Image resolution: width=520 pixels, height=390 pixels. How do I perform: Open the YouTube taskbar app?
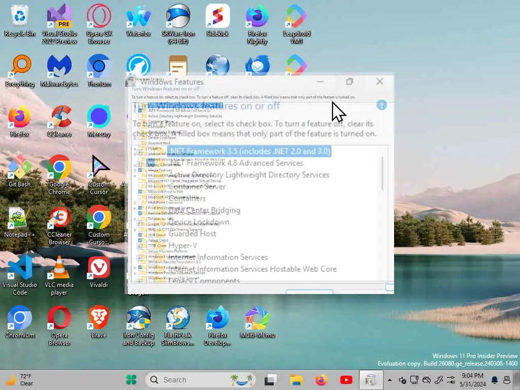pyautogui.click(x=346, y=380)
